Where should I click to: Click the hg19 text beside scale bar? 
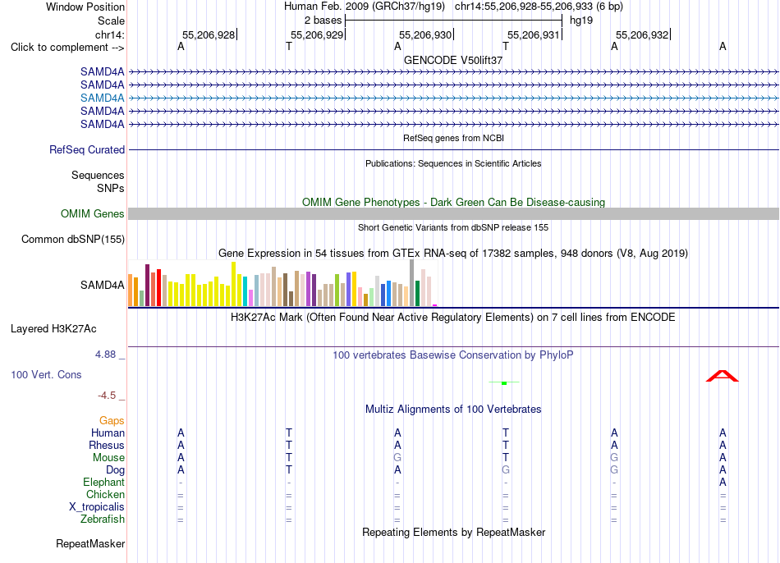pyautogui.click(x=581, y=21)
